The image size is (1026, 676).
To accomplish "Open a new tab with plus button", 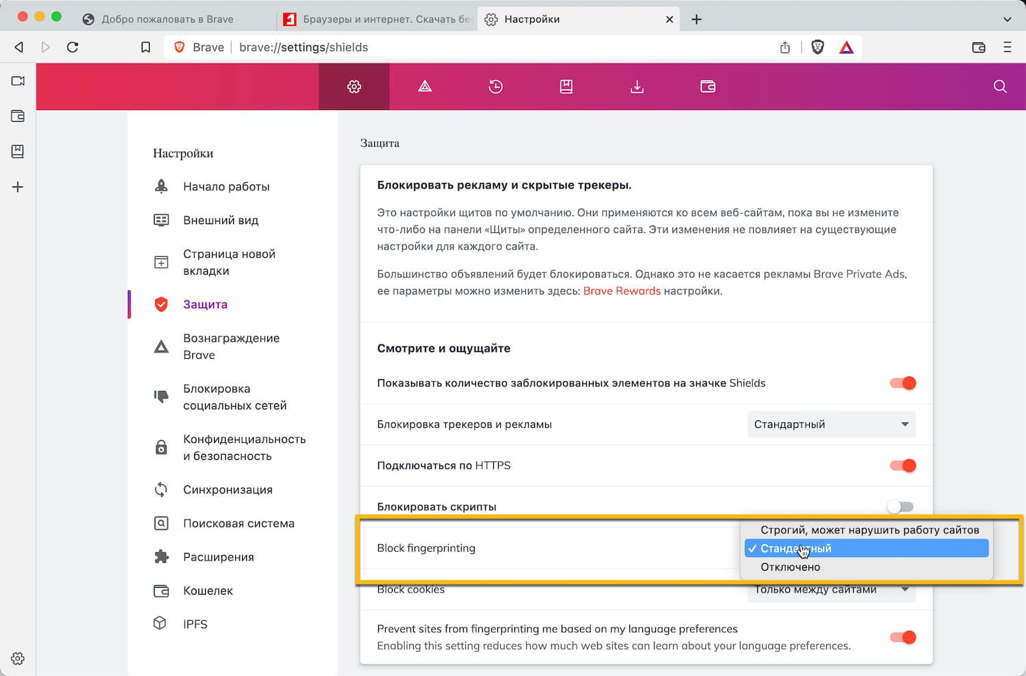I will 696,19.
